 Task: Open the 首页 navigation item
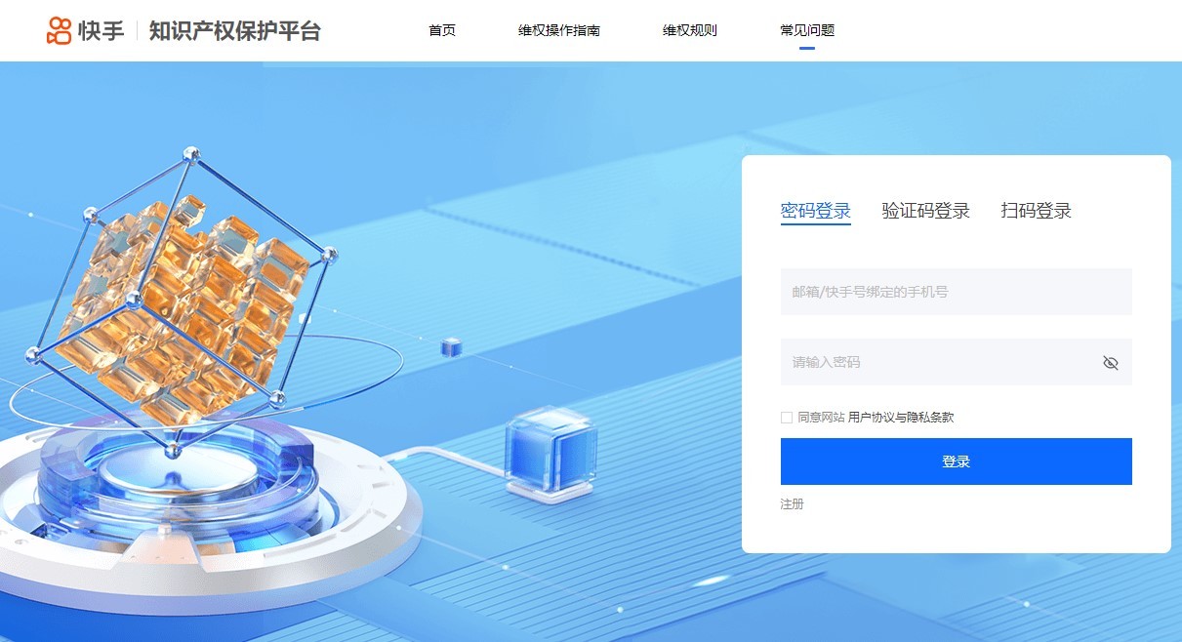coord(442,30)
